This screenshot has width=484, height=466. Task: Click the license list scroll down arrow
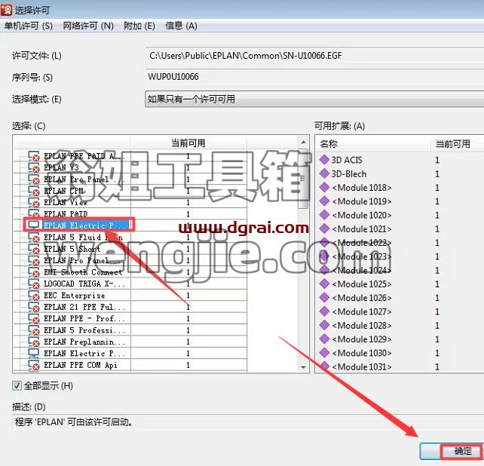pyautogui.click(x=303, y=367)
